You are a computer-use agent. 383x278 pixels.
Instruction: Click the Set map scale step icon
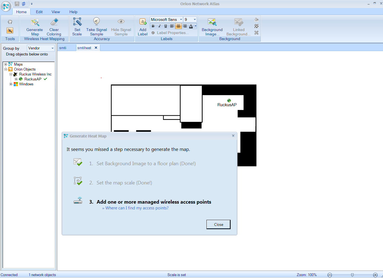pyautogui.click(x=78, y=181)
